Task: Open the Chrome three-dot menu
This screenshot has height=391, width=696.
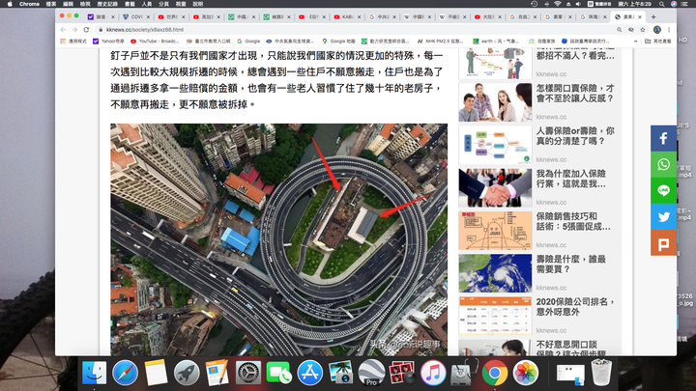Action: [669, 30]
